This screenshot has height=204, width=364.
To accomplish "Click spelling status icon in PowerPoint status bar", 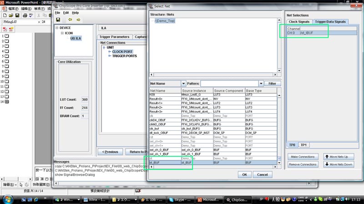I will pyautogui.click(x=138, y=191).
